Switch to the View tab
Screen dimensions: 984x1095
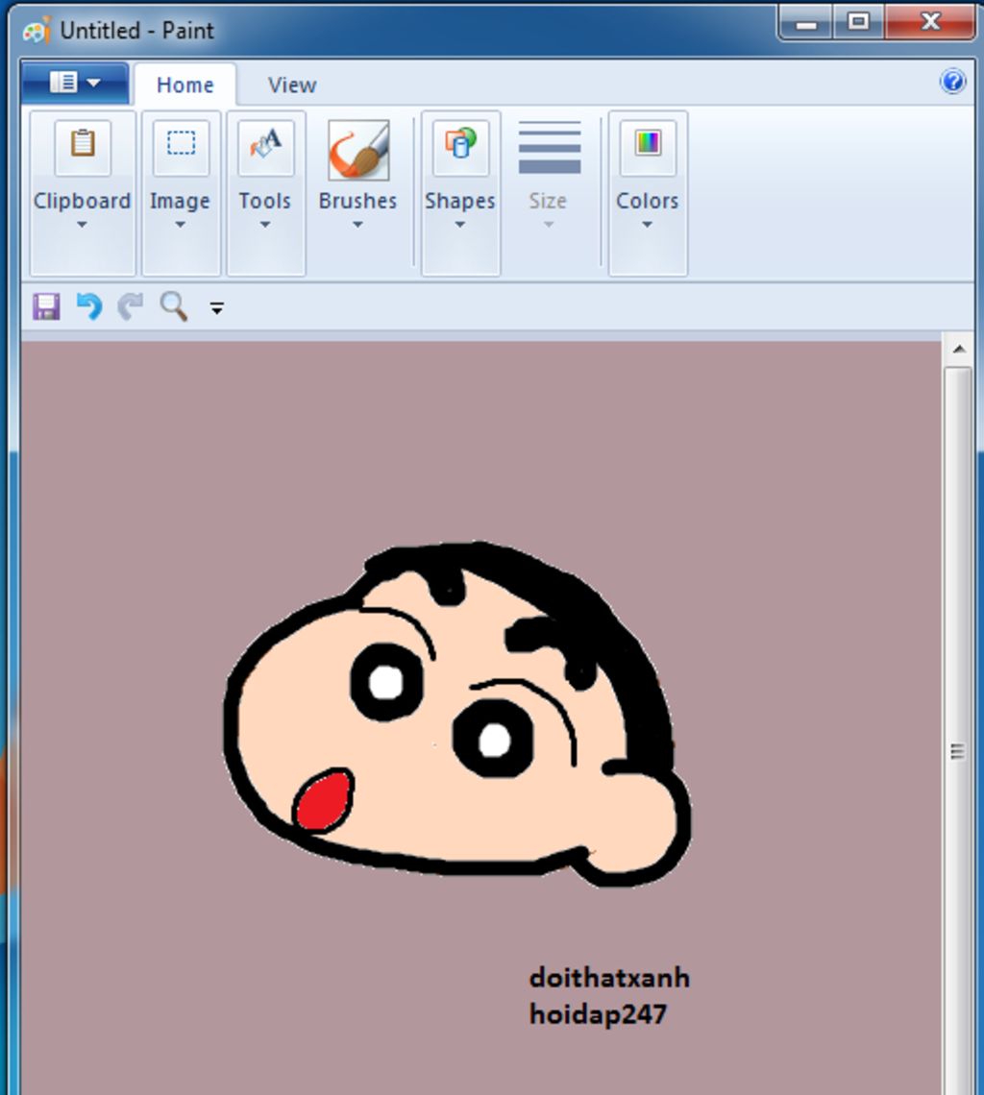click(292, 85)
